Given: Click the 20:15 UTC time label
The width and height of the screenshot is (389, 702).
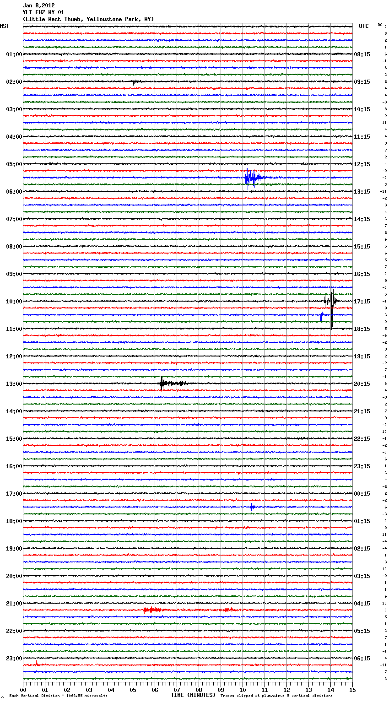Looking at the screenshot, I should (362, 384).
